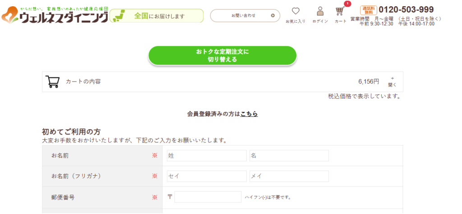Switch to おトクな定期注文 subscription order
This screenshot has height=214, width=462.
click(222, 55)
